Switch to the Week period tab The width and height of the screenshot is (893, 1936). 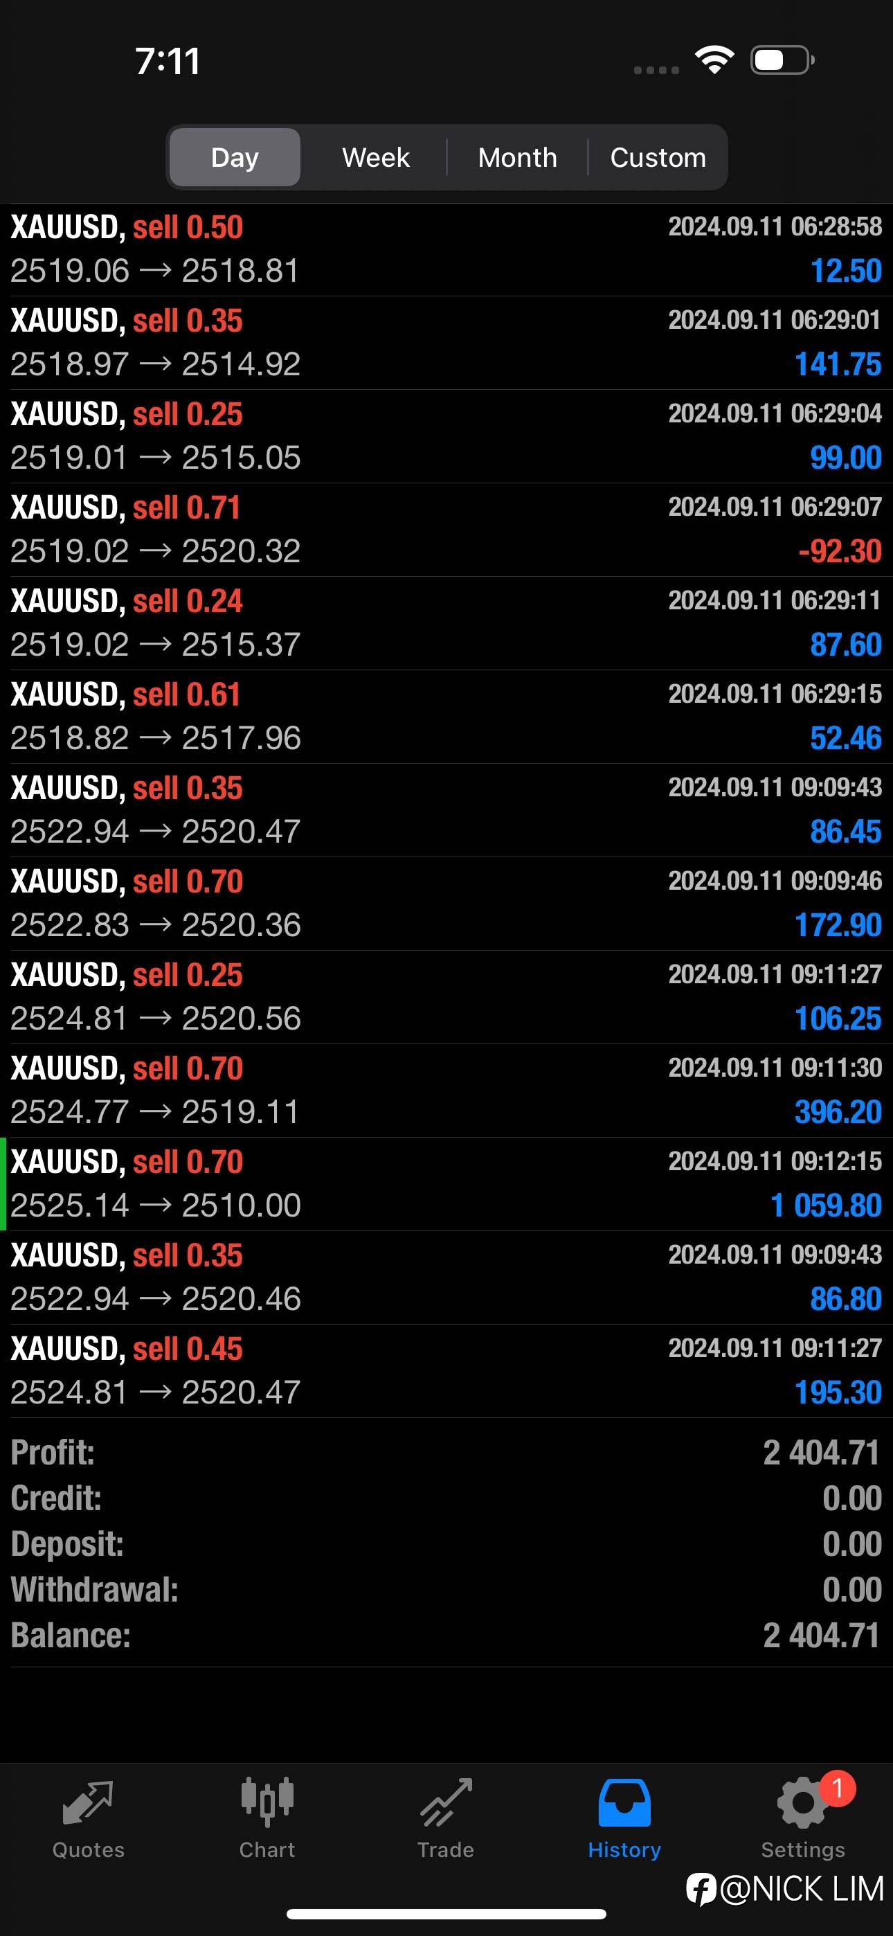pyautogui.click(x=376, y=157)
